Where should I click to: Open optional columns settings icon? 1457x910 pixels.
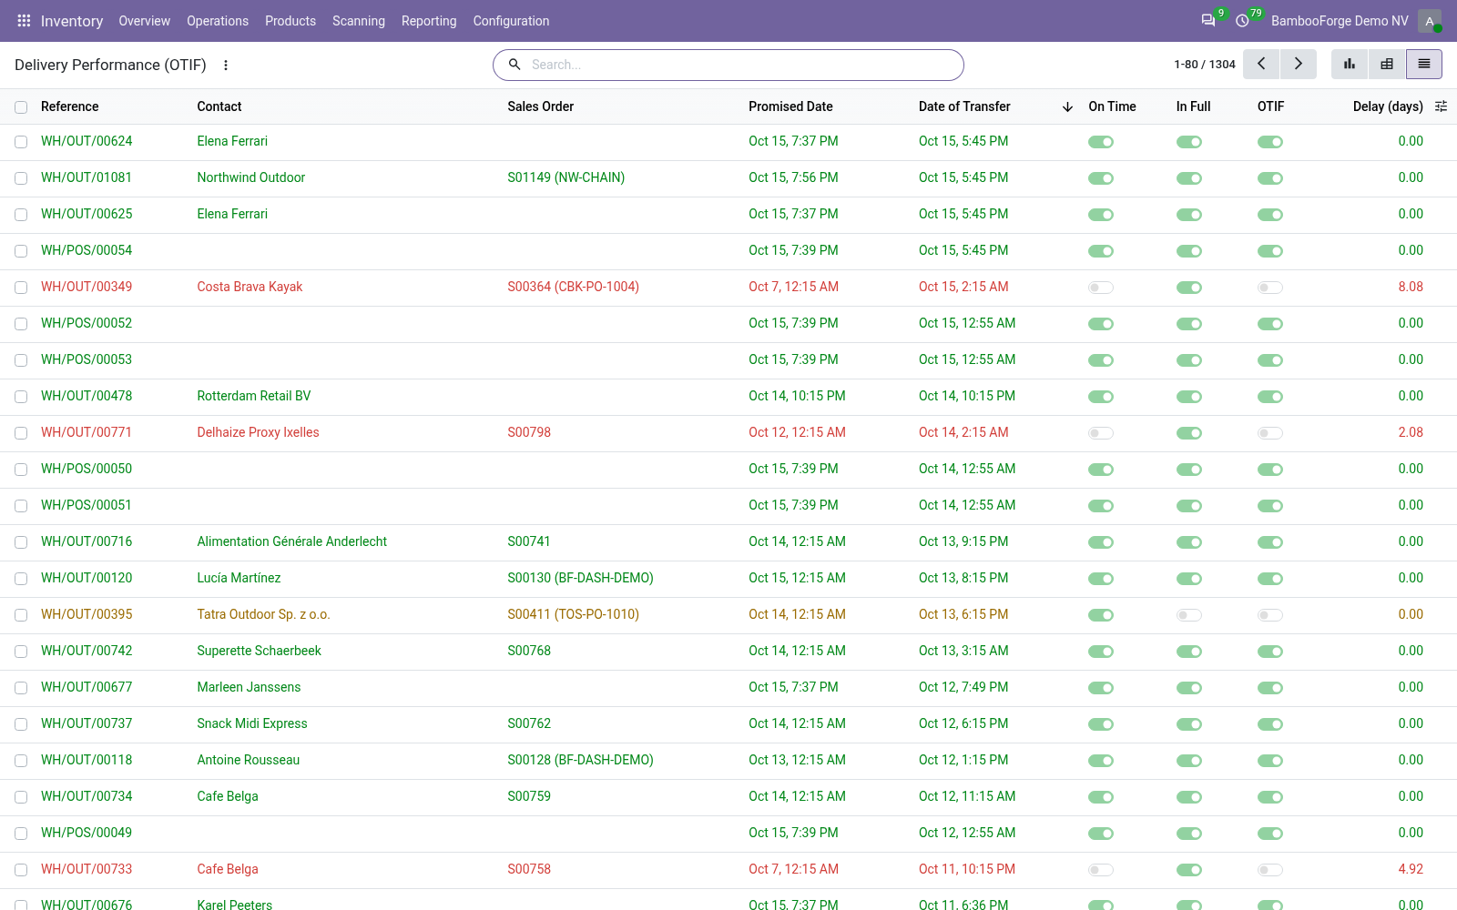tap(1441, 106)
